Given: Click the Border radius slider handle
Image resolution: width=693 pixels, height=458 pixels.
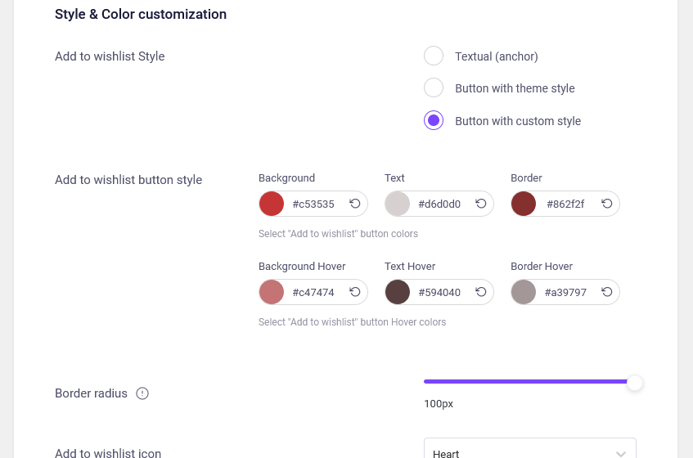Looking at the screenshot, I should pyautogui.click(x=635, y=383).
